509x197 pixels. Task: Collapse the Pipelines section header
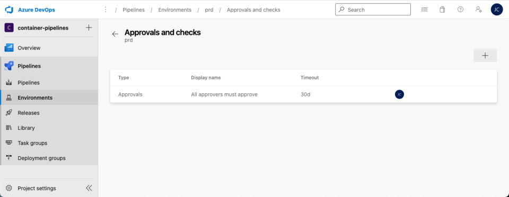[x=49, y=66]
